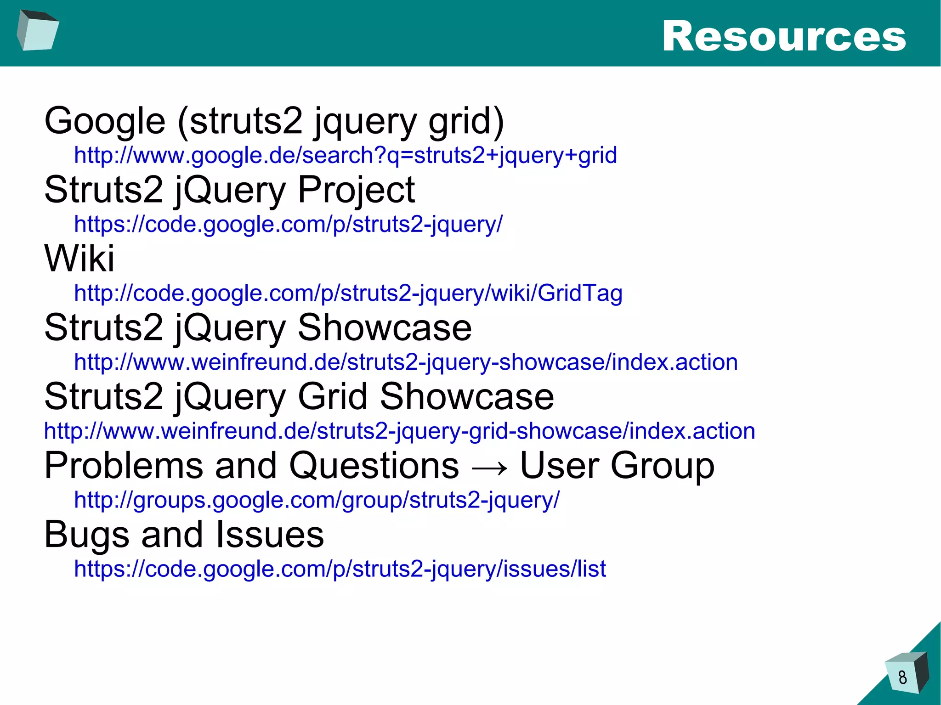Click the heading 'Google (struts2 jquery grid)'
Viewport: 941px width, 705px height.
click(274, 121)
